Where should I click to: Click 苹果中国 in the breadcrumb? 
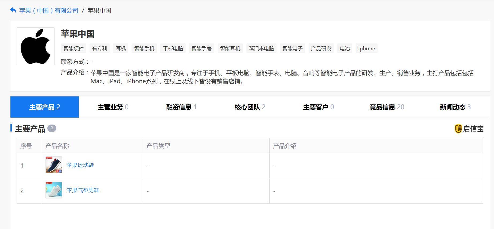click(99, 10)
